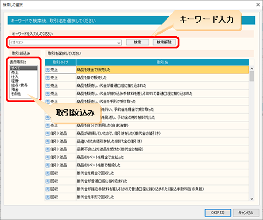The image size is (263, 220).
Task: Click the 検索解除 clear-search button
Action: (164, 42)
